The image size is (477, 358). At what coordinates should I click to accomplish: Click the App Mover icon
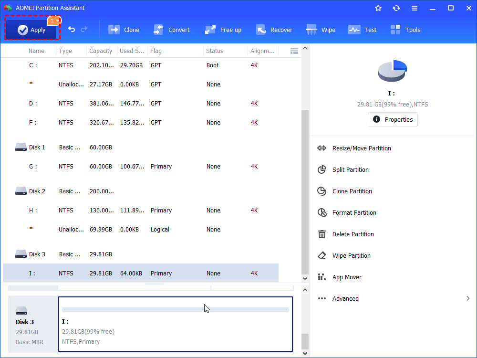pos(322,277)
